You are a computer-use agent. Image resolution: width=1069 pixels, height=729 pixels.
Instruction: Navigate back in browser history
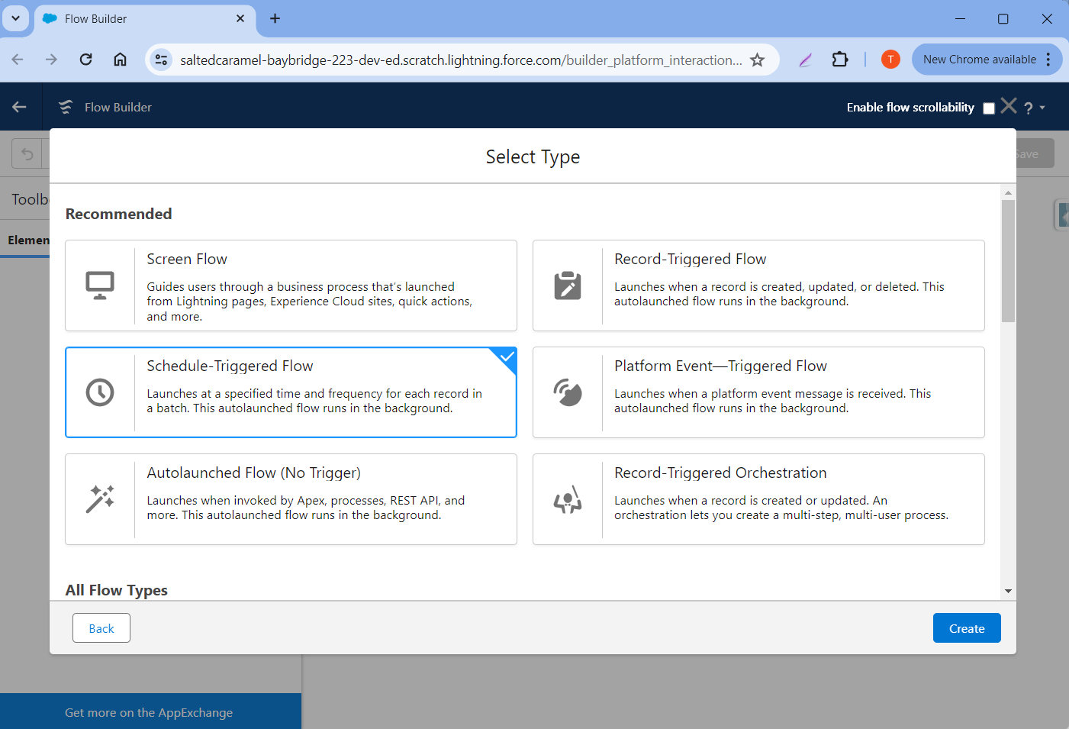18,60
